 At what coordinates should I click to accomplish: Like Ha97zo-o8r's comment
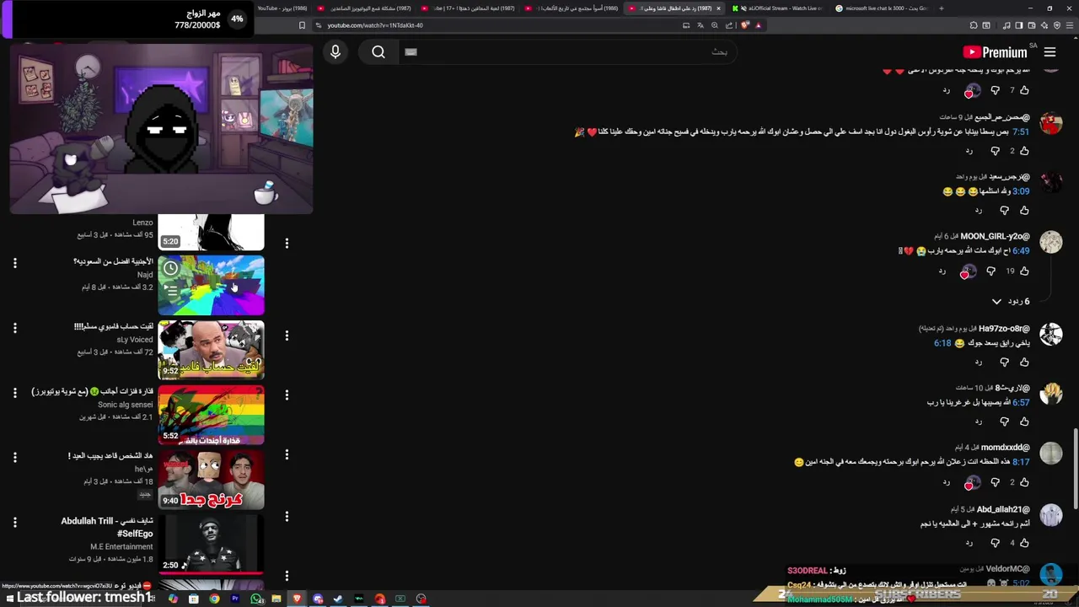click(1024, 363)
